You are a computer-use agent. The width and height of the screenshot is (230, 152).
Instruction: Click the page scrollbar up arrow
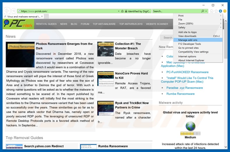(x=226, y=21)
